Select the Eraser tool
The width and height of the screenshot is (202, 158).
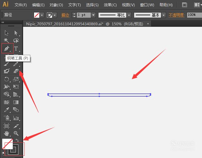click(16, 71)
